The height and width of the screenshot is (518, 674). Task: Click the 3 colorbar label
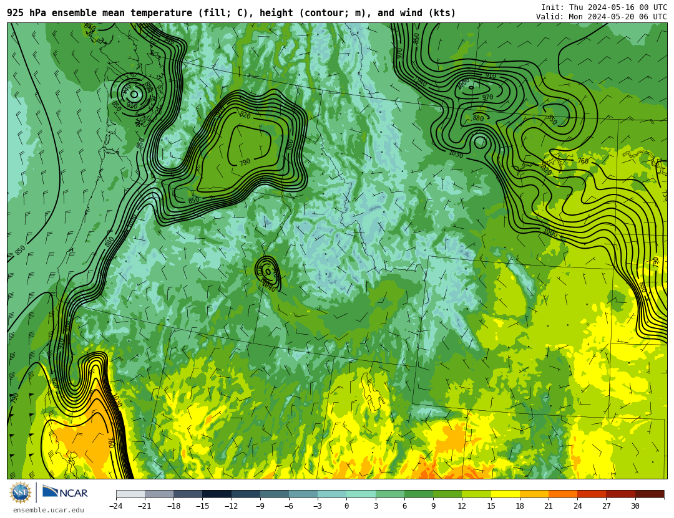click(x=376, y=506)
